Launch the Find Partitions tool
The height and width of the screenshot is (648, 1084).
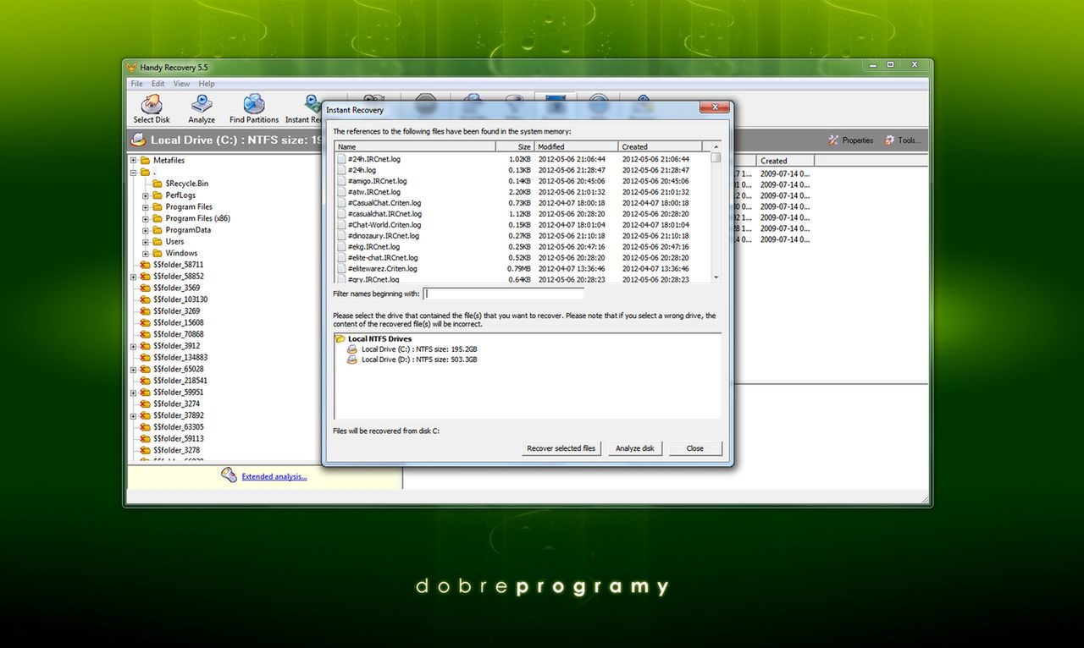pos(254,109)
